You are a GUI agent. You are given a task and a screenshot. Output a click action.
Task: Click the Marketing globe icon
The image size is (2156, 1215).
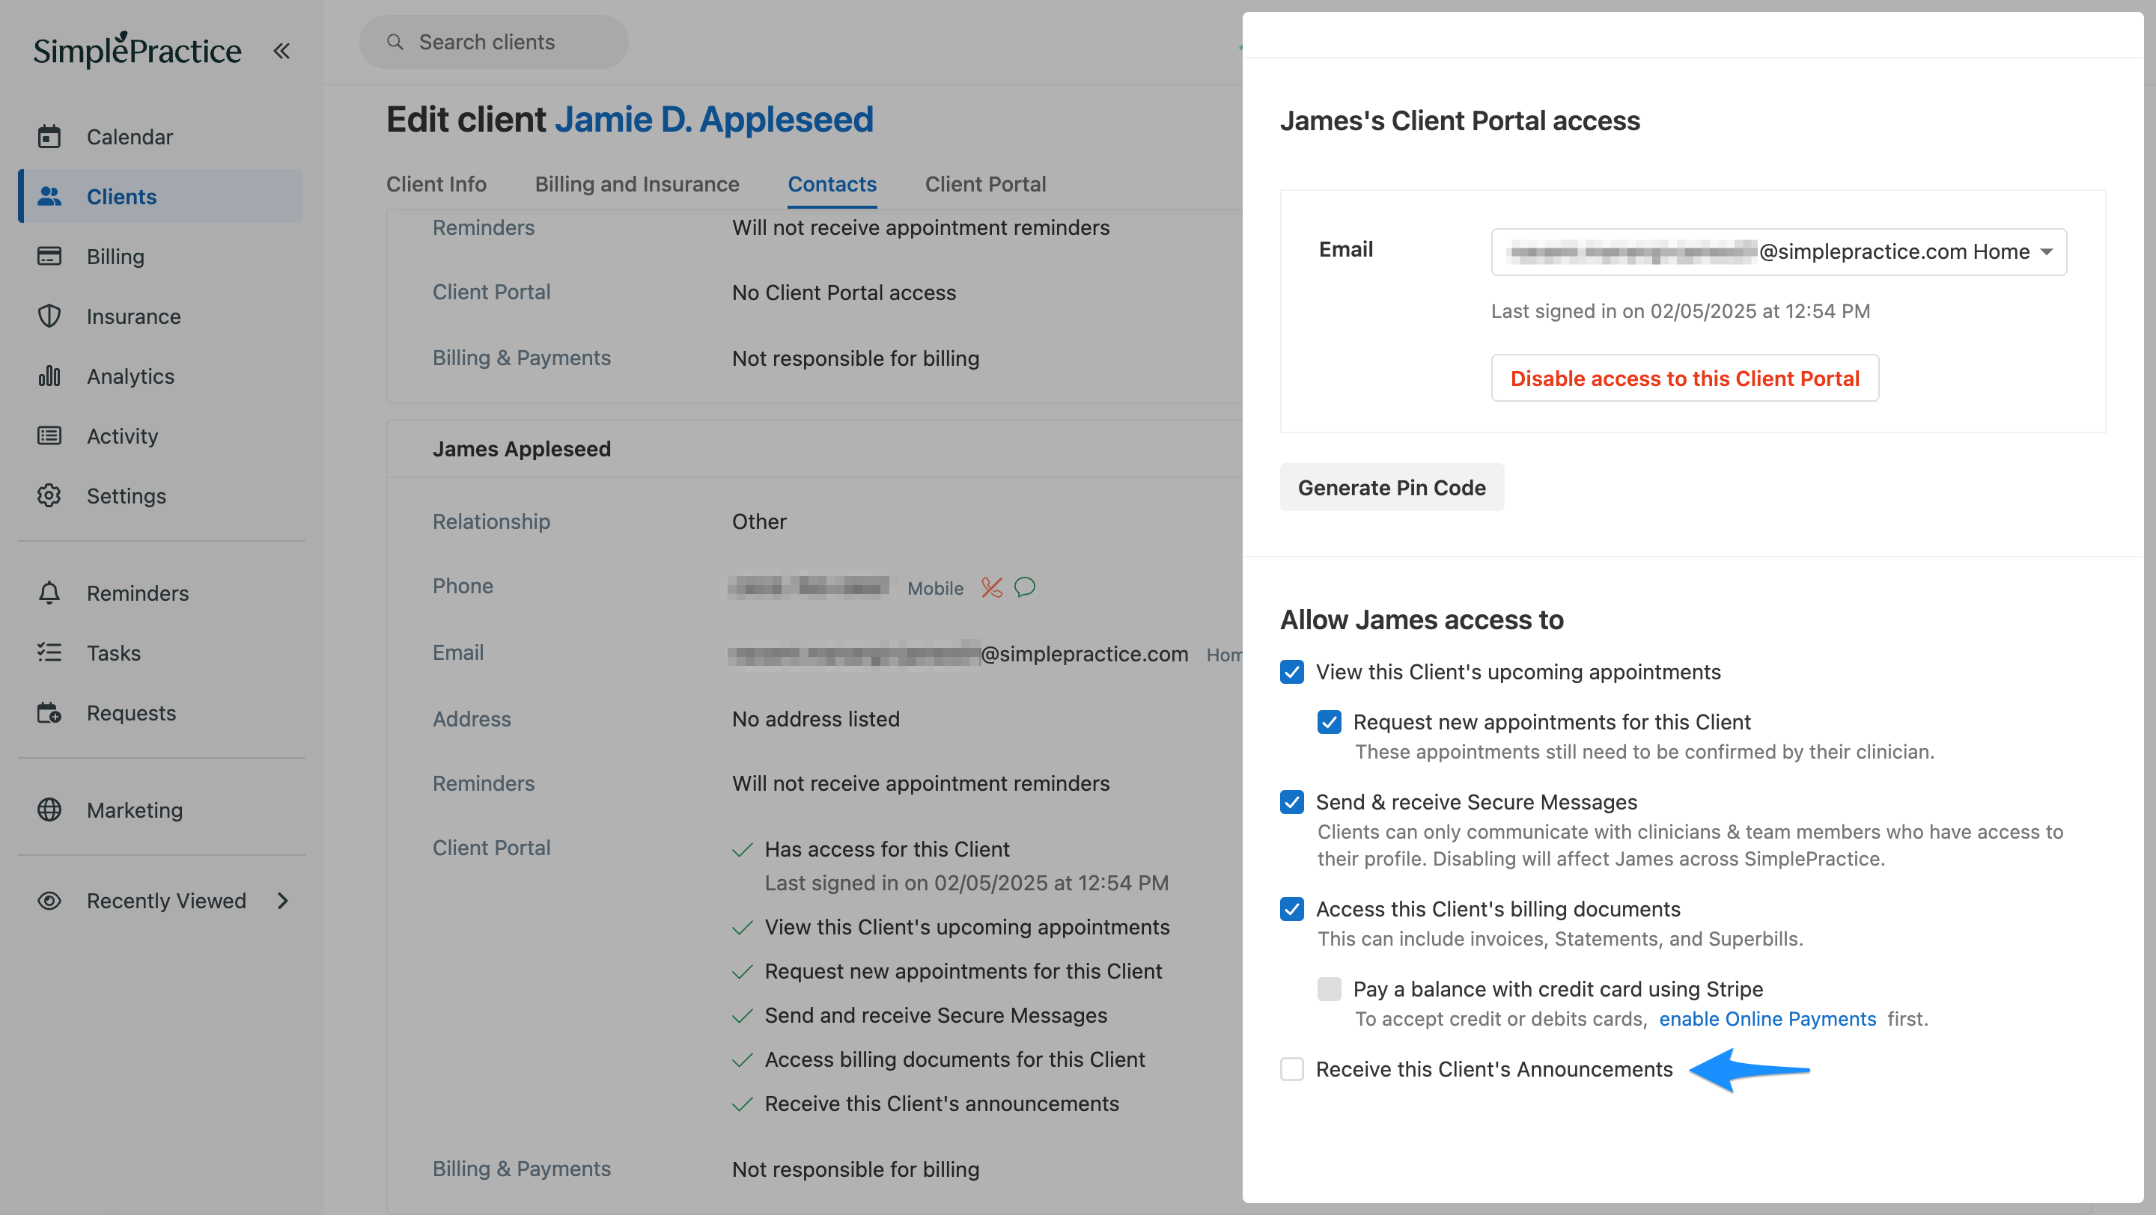click(x=49, y=810)
